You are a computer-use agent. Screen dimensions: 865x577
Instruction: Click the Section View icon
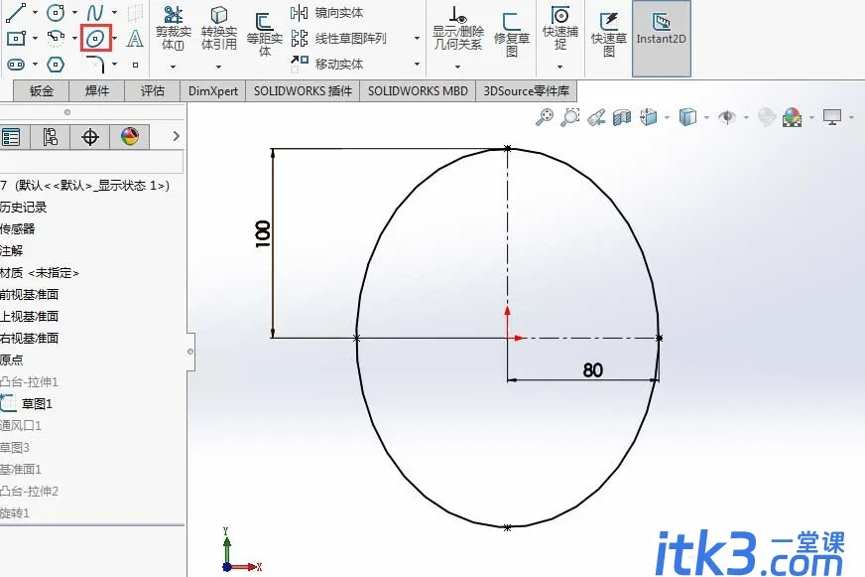622,117
